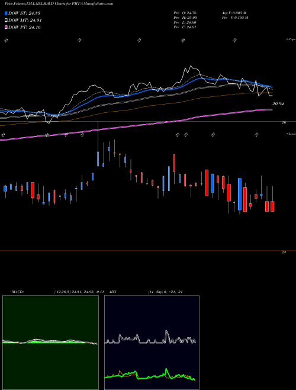Click the 20.94 price label
The height and width of the screenshot is (390, 296).
278,104
